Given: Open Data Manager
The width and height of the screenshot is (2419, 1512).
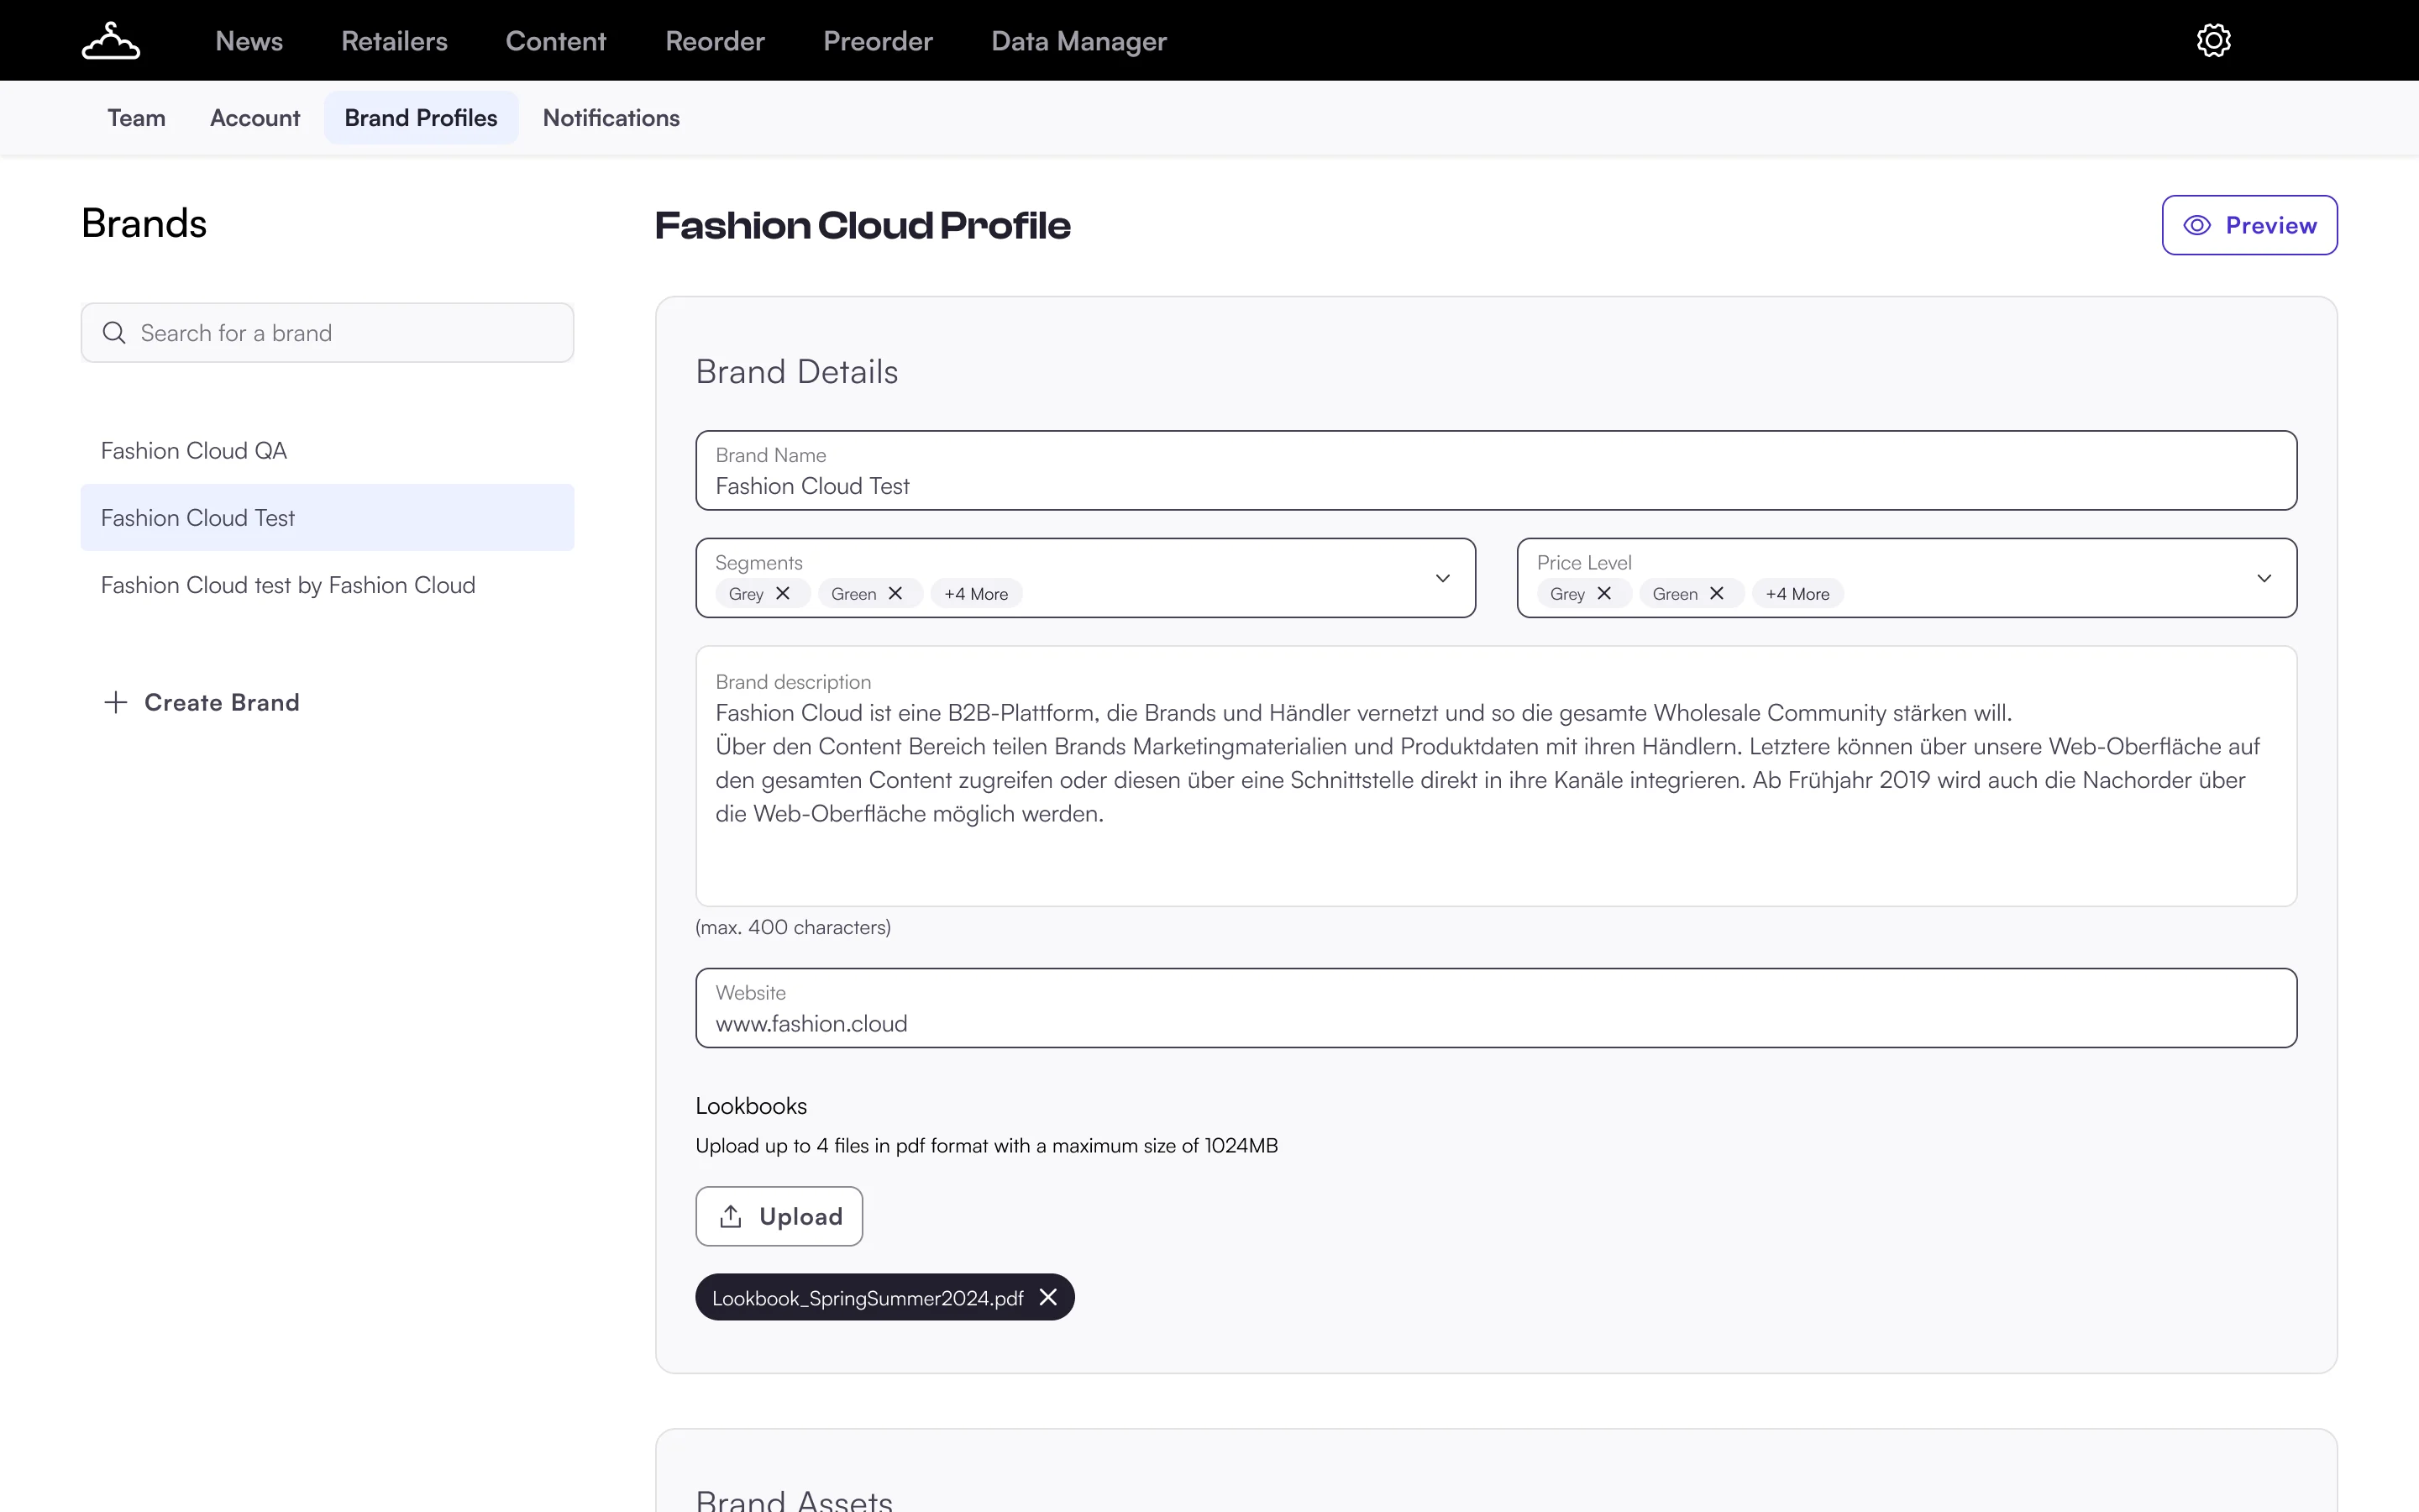Looking at the screenshot, I should (x=1078, y=41).
